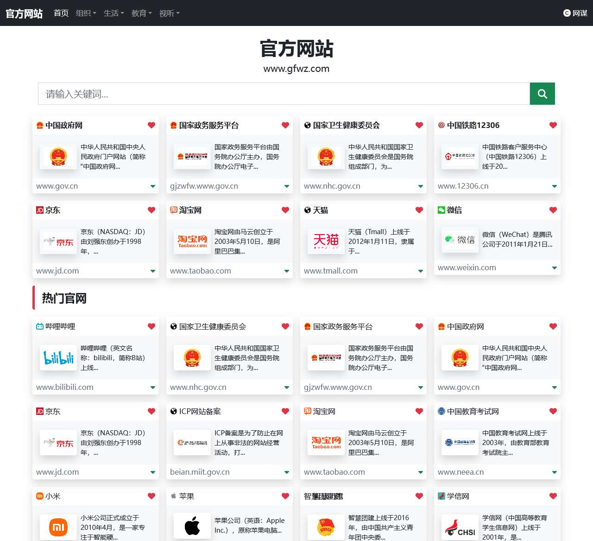
Task: Open the blue bilibili logo image
Action: point(58,357)
